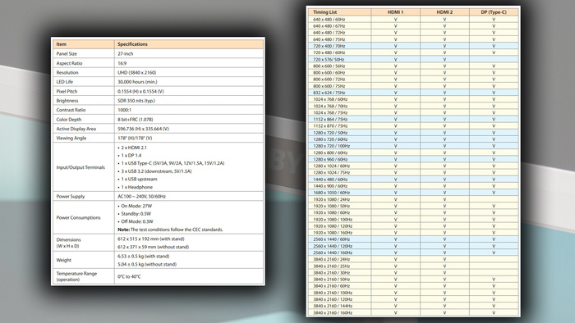This screenshot has width=575, height=323.
Task: Select the "Active Display Area" label
Action: click(x=76, y=129)
